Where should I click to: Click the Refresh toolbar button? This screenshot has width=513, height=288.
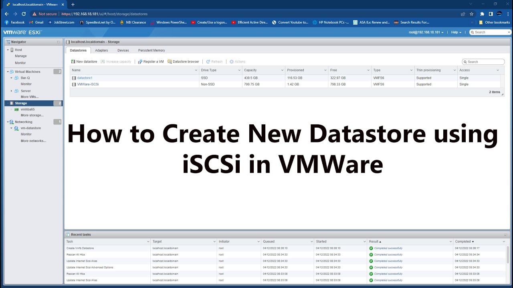click(x=214, y=62)
